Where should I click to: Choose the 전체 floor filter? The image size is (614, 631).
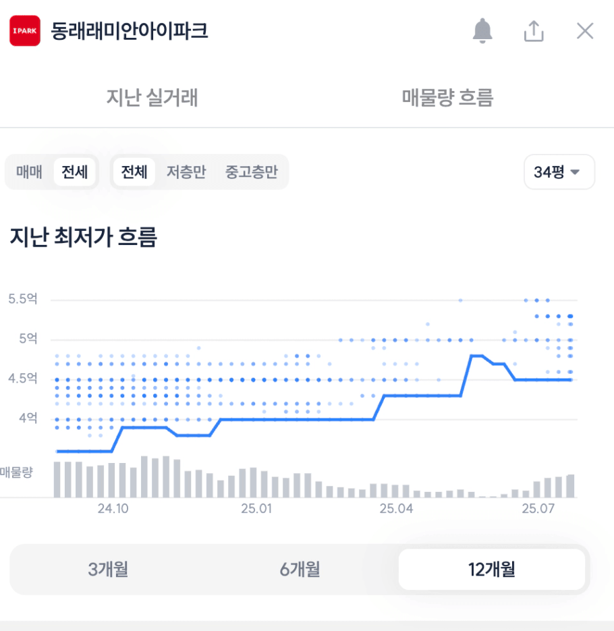pos(134,172)
